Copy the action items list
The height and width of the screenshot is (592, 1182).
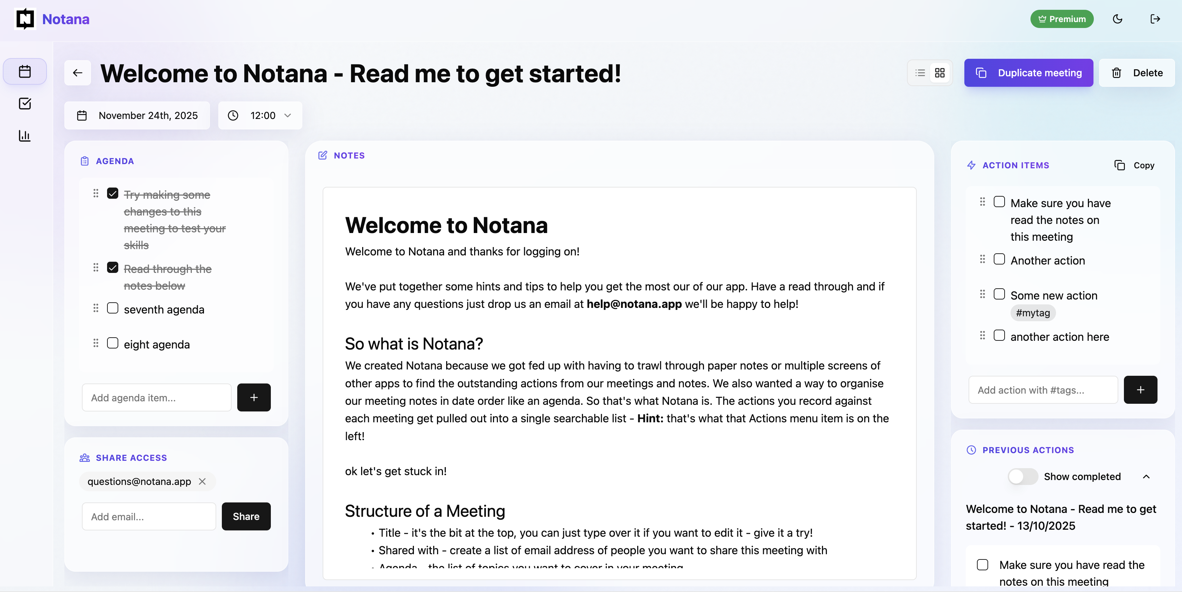(1134, 165)
